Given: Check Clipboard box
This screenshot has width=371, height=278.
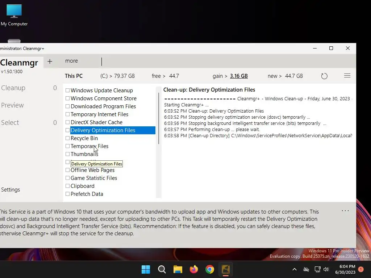Looking at the screenshot, I should [67, 186].
